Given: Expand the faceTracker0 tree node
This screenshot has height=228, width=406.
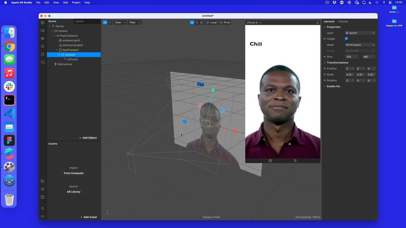Looking at the screenshot, I should (57, 50).
